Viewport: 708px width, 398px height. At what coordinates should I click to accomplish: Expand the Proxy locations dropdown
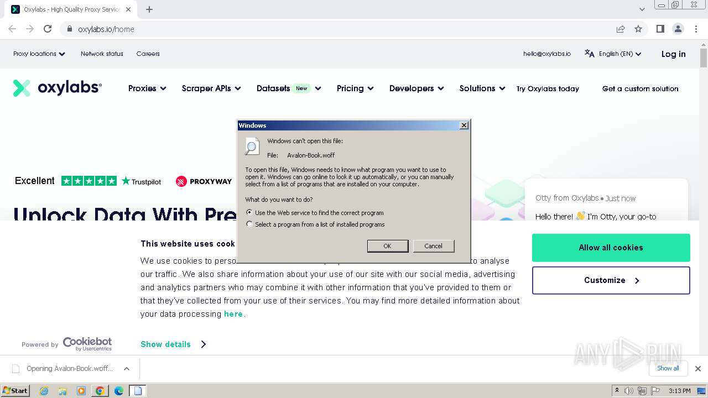coord(39,54)
